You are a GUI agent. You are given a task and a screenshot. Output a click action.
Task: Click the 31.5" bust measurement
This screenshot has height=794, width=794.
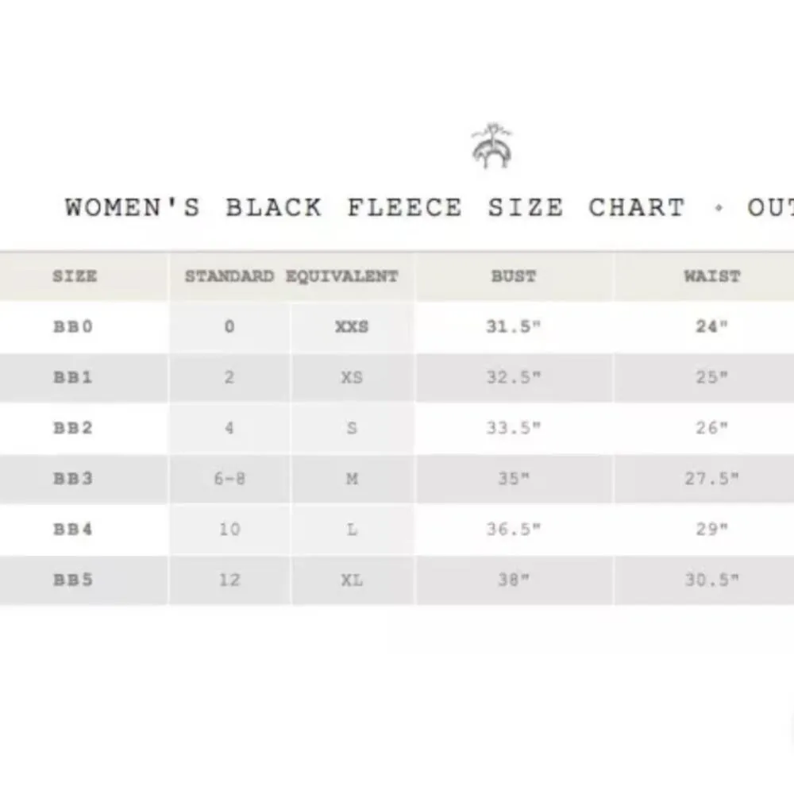pos(514,326)
